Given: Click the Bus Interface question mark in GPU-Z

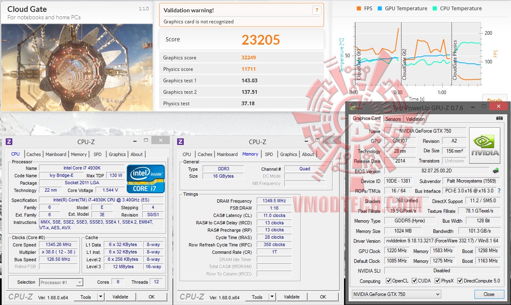Looking at the screenshot, I should tap(499, 191).
